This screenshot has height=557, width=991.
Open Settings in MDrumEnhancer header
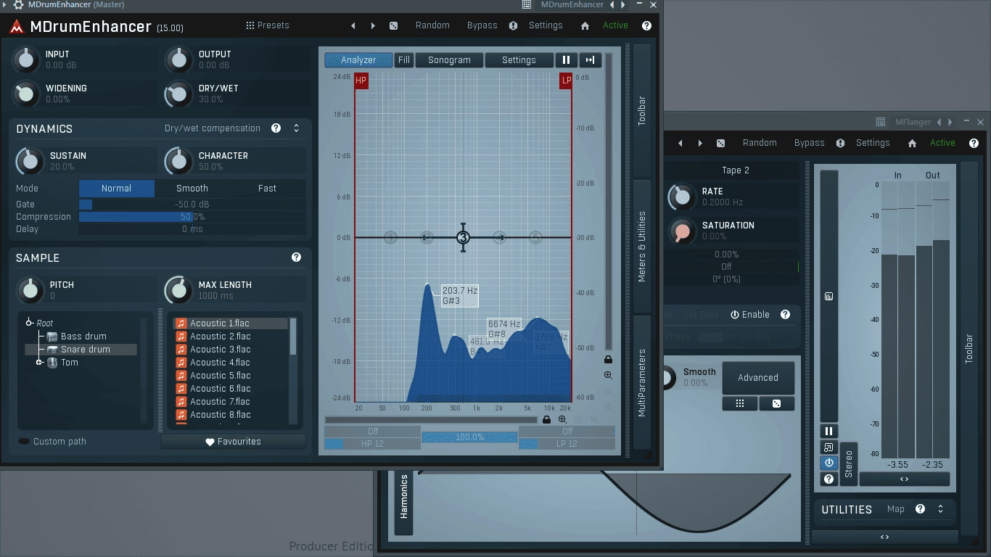click(546, 25)
